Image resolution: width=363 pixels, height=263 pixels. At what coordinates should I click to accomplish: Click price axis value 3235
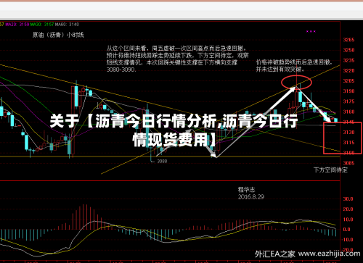pyautogui.click(x=348, y=60)
